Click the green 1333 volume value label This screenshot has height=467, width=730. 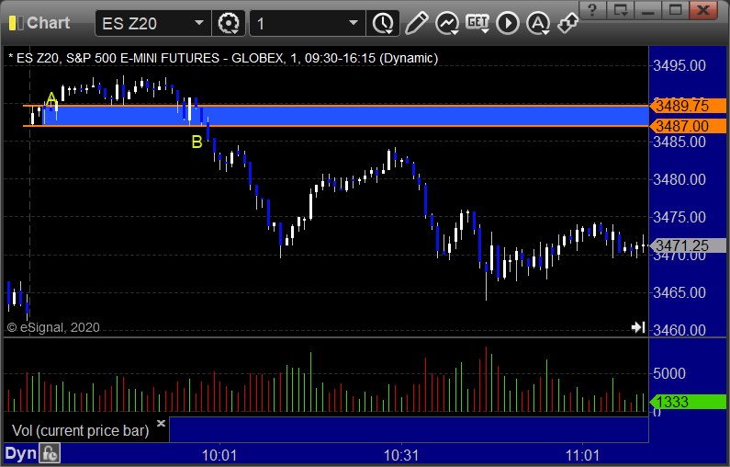click(x=688, y=402)
